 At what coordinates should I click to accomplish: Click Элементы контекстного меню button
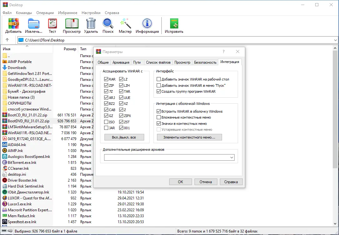[190, 137]
